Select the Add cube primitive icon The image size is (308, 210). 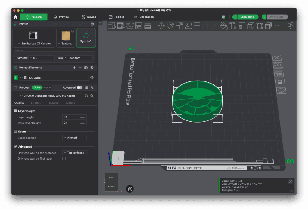112,26
